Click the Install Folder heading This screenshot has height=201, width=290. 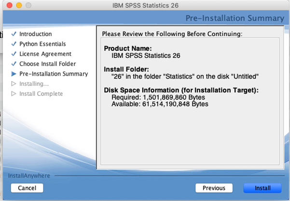coord(126,69)
